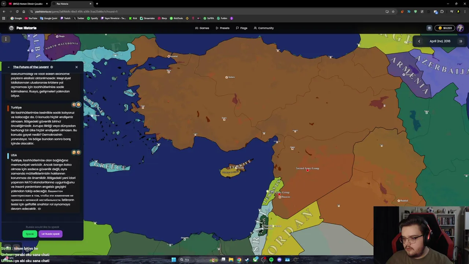Click the Baghdad capital star
The height and width of the screenshot is (264, 469).
pyautogui.click(x=399, y=201)
